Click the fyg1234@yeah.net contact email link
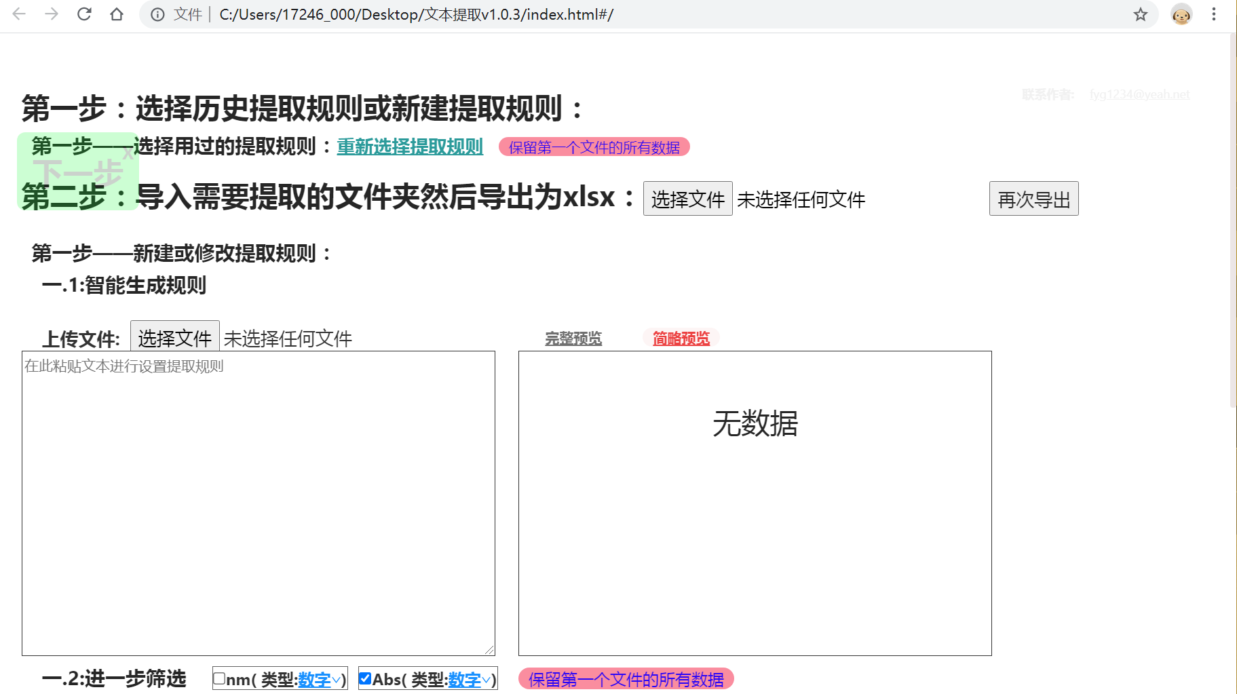This screenshot has width=1237, height=694. pos(1139,94)
